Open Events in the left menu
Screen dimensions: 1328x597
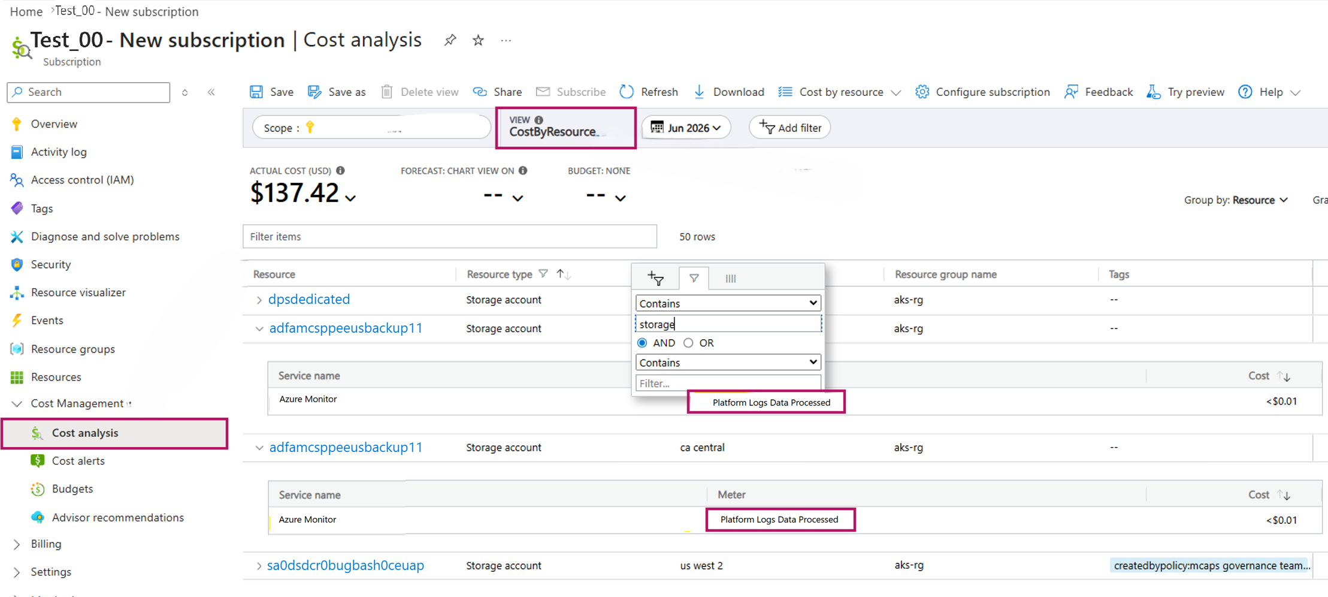[x=47, y=321]
